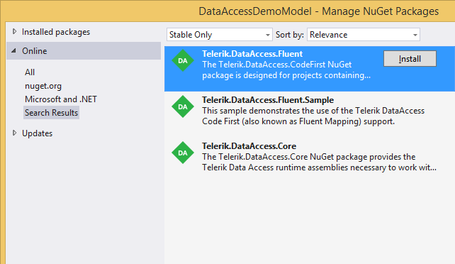Select All under Online sources
Screen dimensions: 455x264
pos(30,72)
